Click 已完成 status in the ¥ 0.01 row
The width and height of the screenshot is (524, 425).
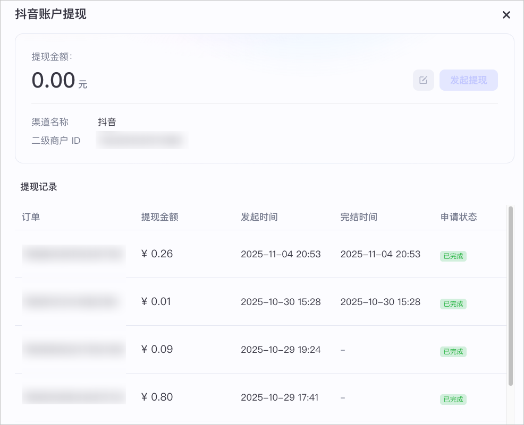coord(453,304)
